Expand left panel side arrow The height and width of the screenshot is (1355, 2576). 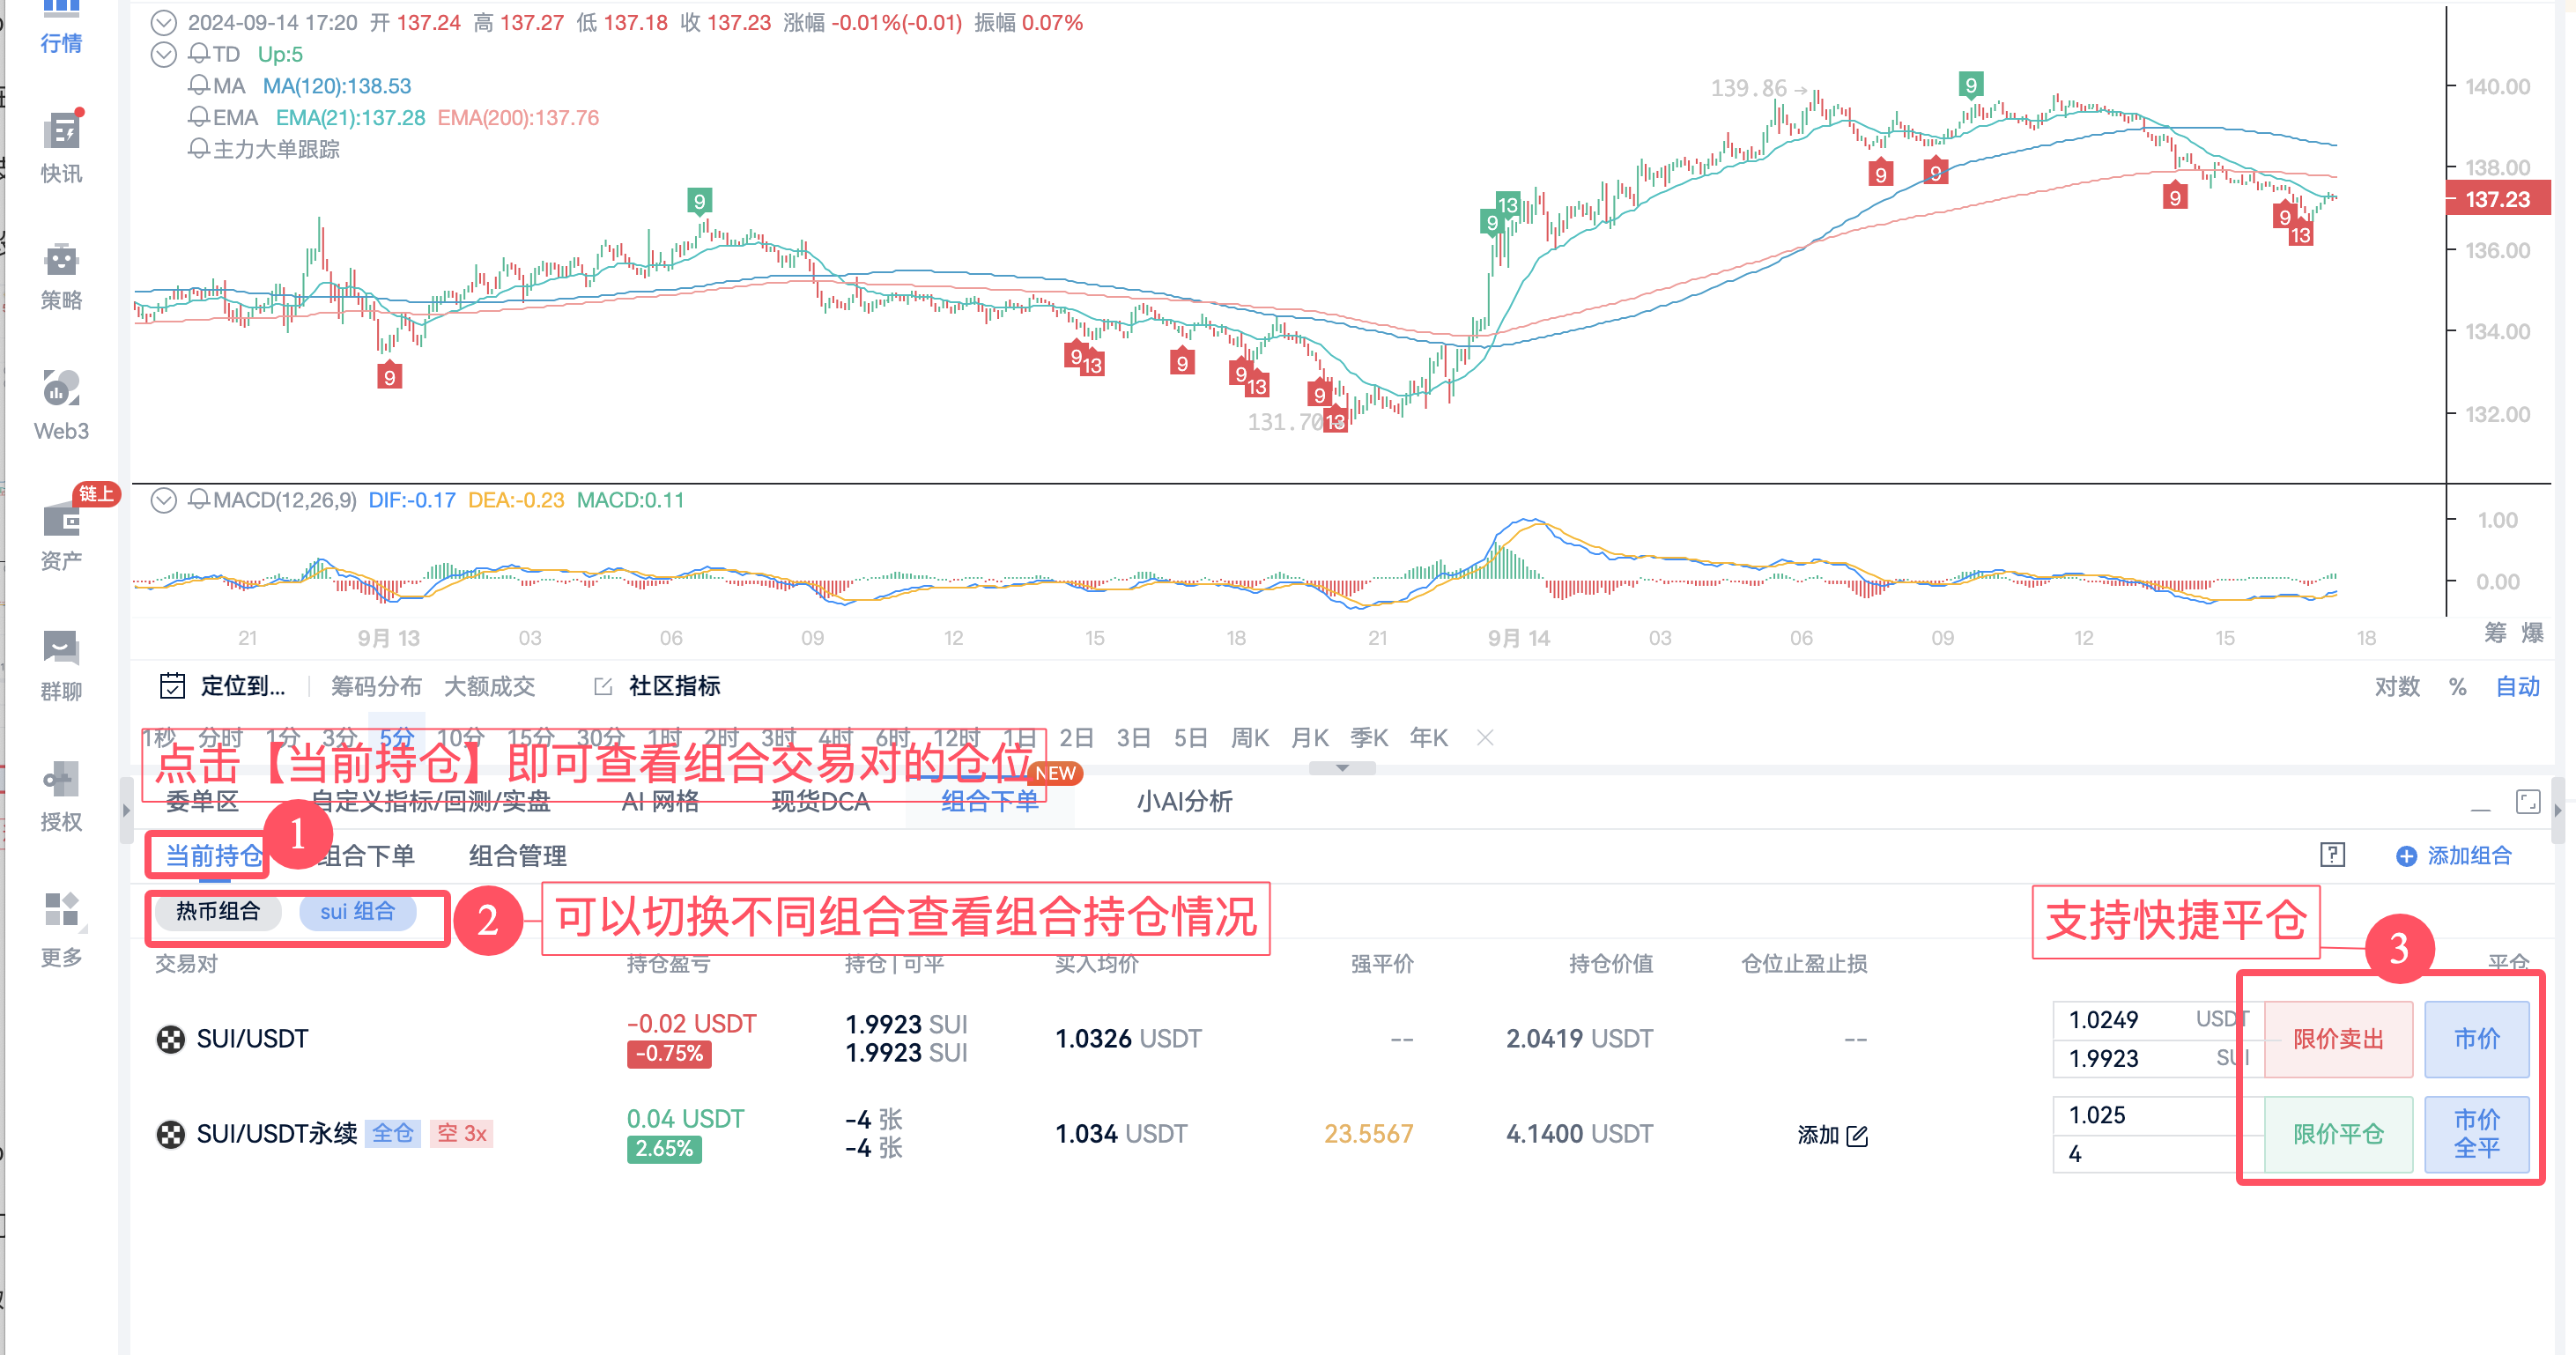(x=125, y=810)
